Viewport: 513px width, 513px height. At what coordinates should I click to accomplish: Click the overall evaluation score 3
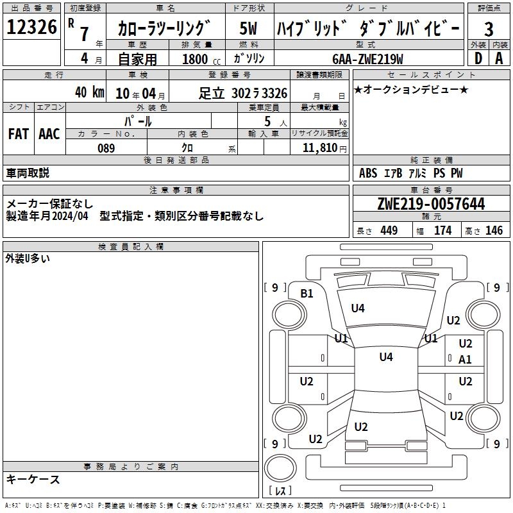coord(489,29)
